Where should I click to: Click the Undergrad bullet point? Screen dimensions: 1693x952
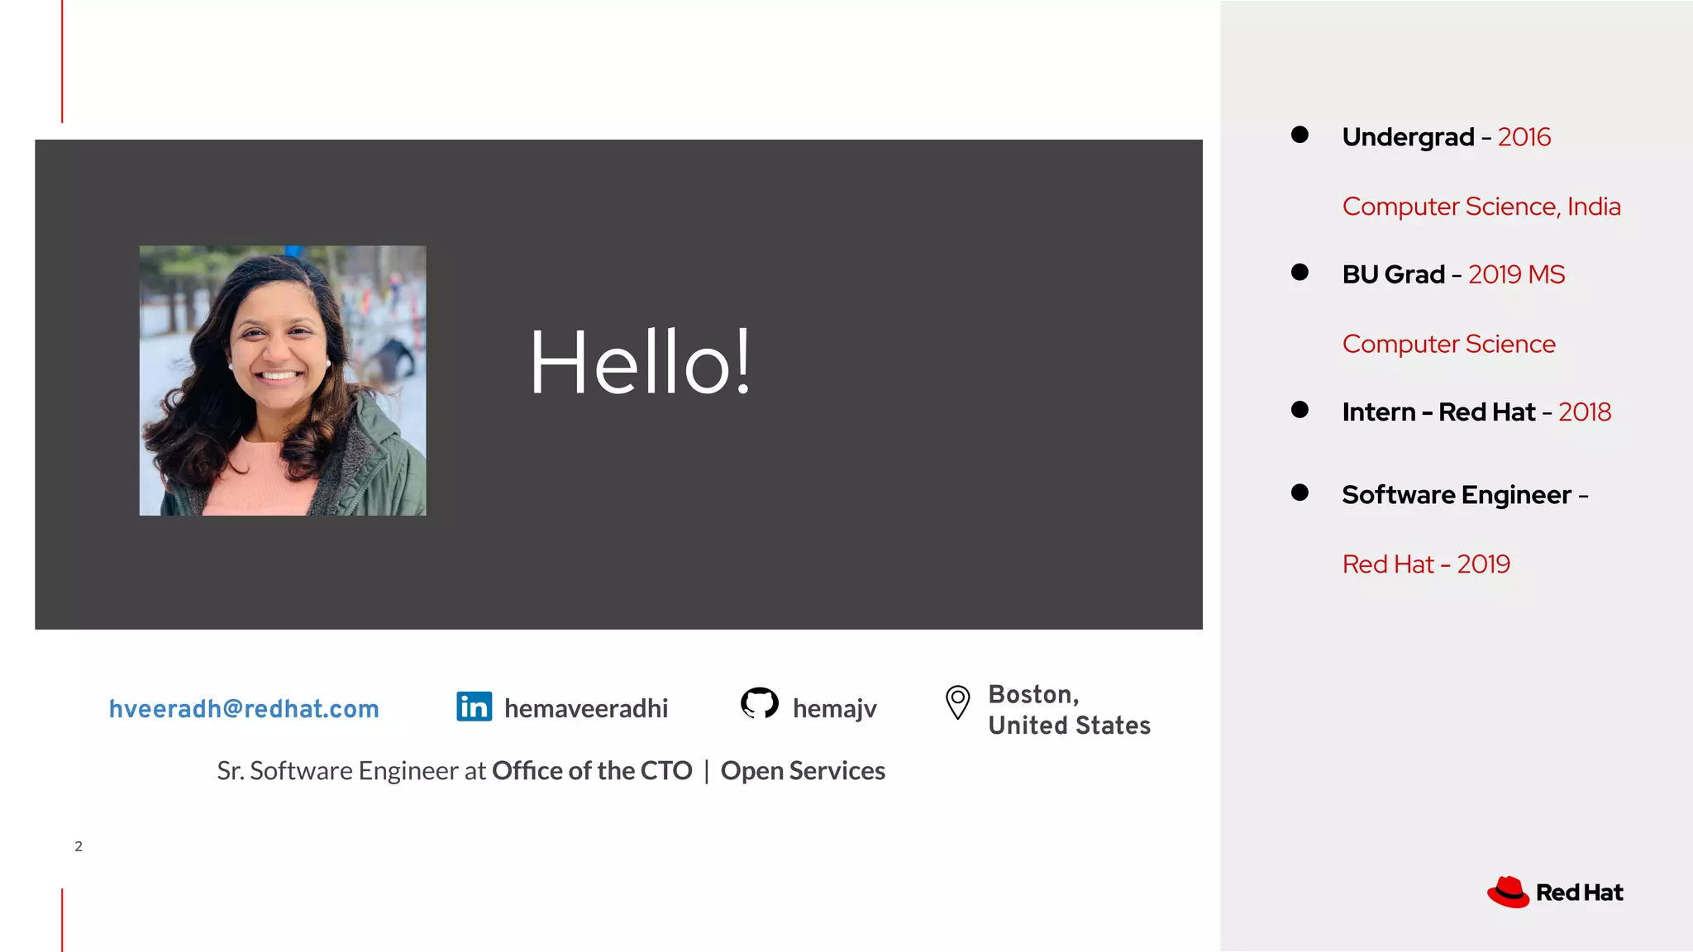click(x=1300, y=135)
